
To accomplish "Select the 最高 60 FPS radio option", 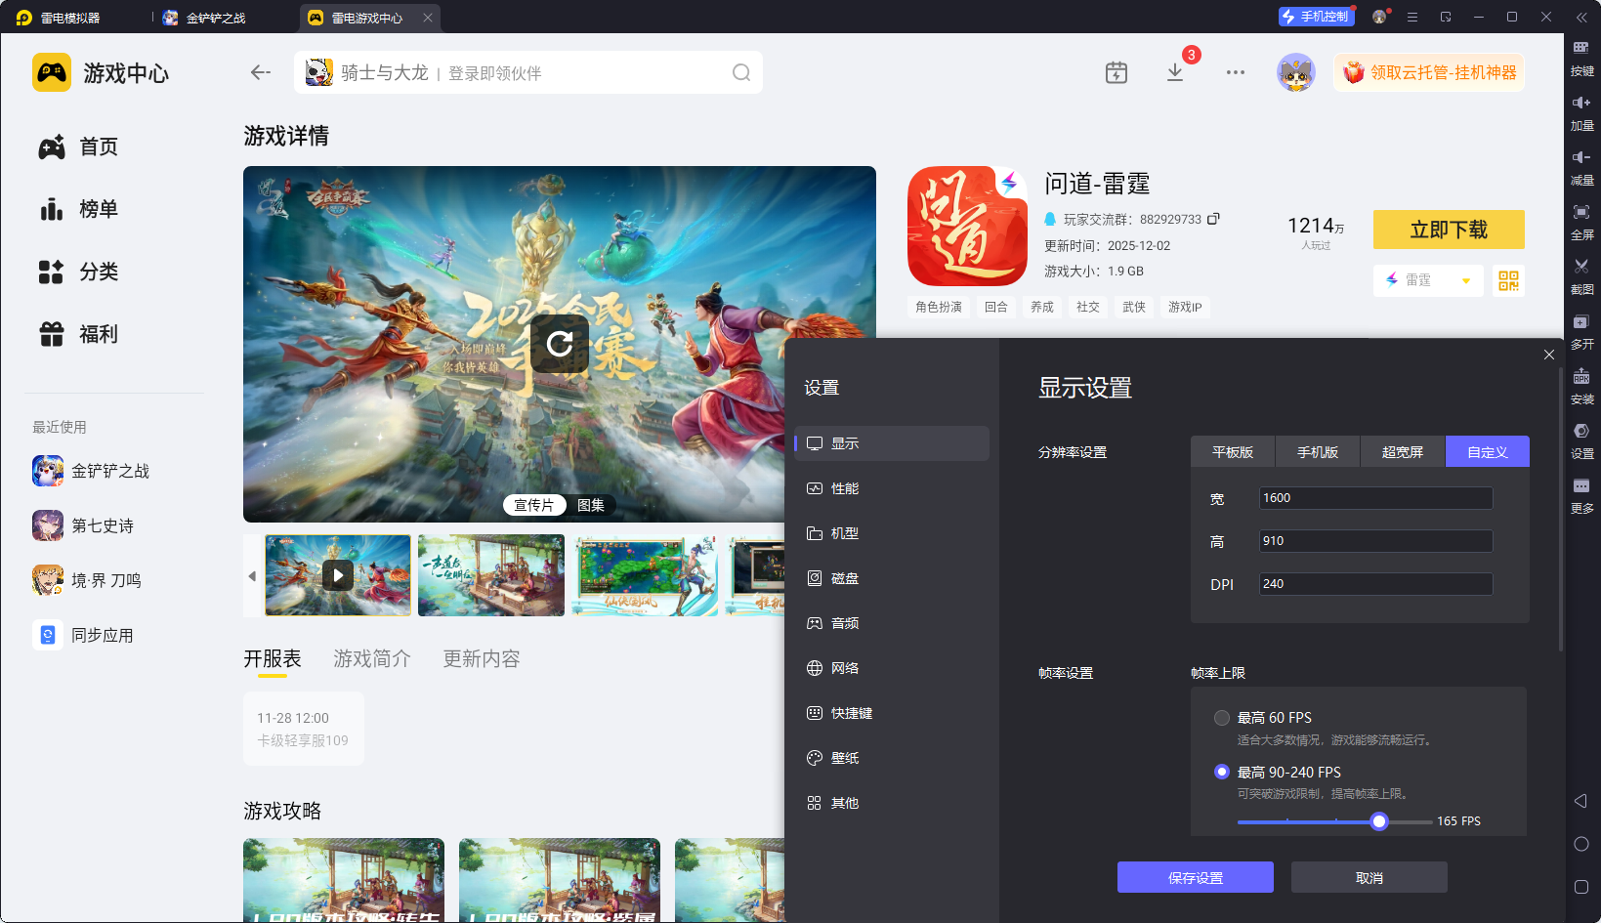I will point(1221,718).
